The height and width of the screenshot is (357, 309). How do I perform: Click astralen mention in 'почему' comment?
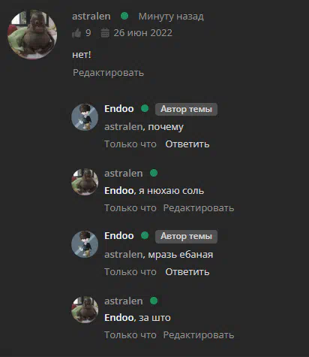click(x=124, y=127)
